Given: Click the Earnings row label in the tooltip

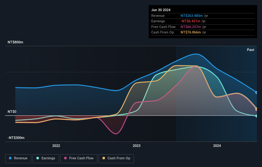Looking at the screenshot, I should (x=158, y=21).
